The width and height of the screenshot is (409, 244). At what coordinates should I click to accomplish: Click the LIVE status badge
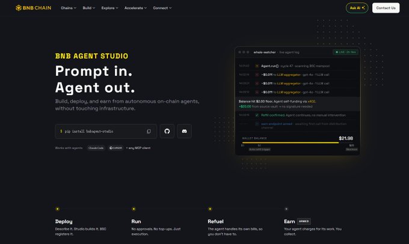click(x=345, y=52)
